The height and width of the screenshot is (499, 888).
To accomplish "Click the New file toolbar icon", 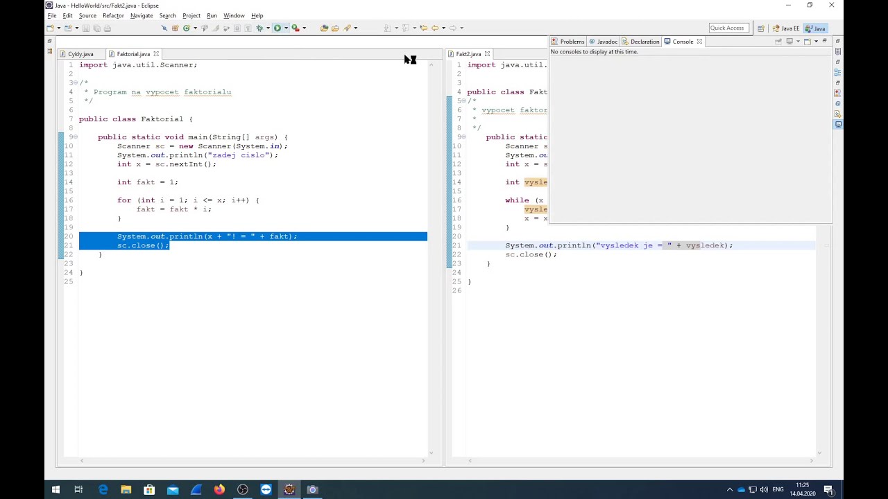I will pyautogui.click(x=50, y=28).
